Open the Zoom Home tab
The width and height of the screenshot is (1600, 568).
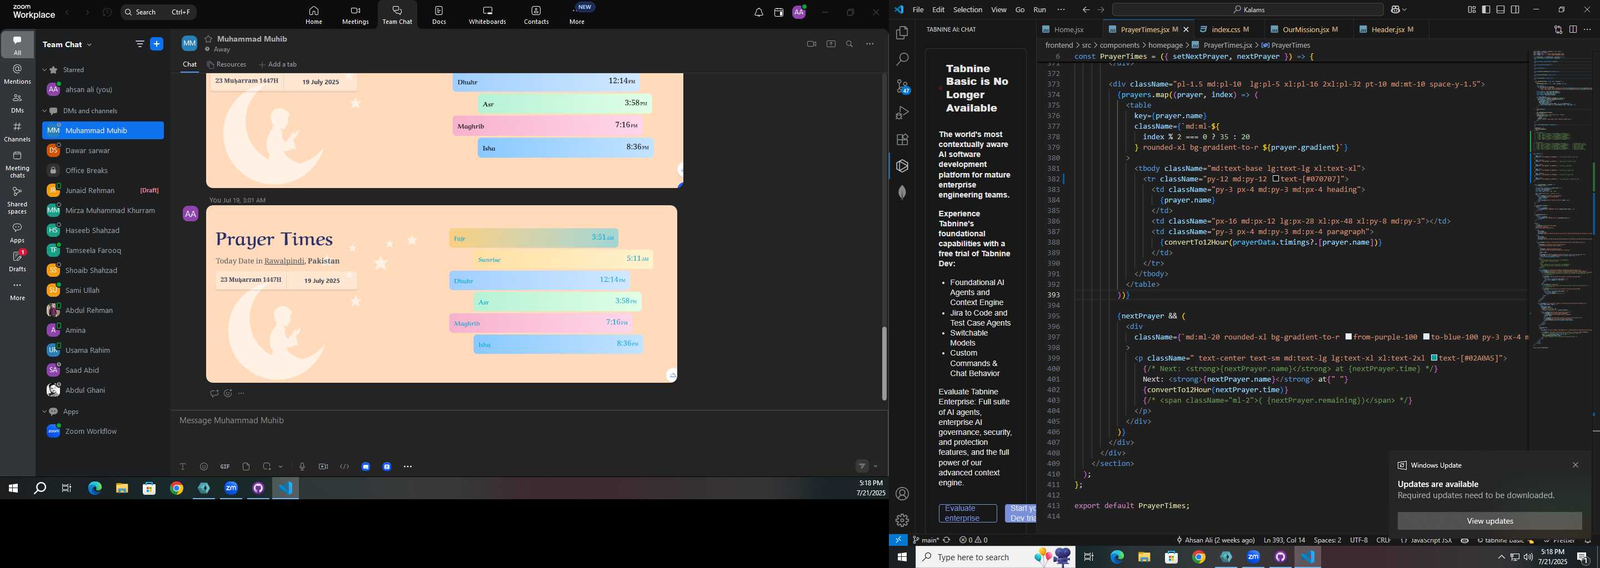[x=314, y=16]
